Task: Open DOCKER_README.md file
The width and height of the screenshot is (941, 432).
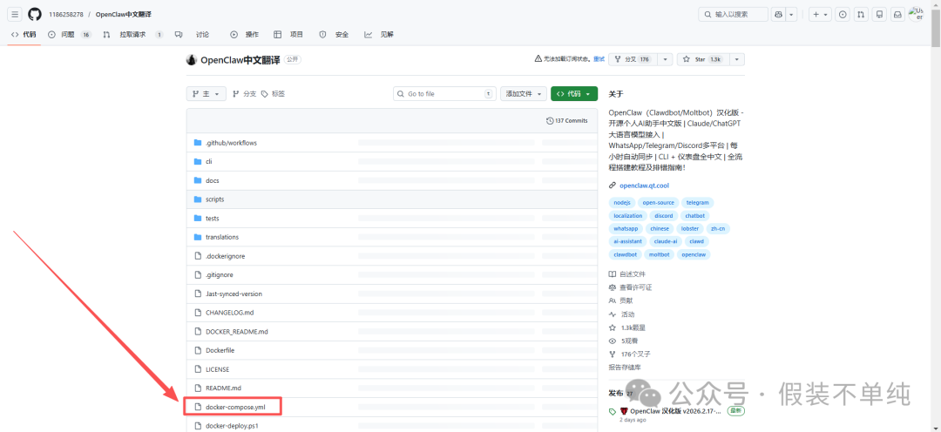Action: pos(237,331)
